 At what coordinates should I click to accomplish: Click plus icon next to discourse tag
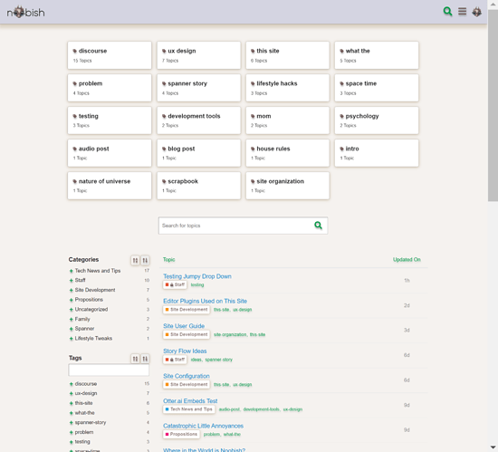[x=72, y=384]
